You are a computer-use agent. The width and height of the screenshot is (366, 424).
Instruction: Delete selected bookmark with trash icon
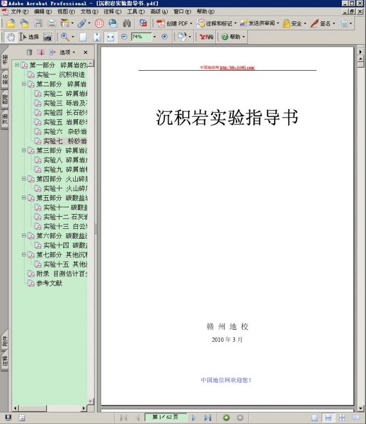tap(30, 52)
